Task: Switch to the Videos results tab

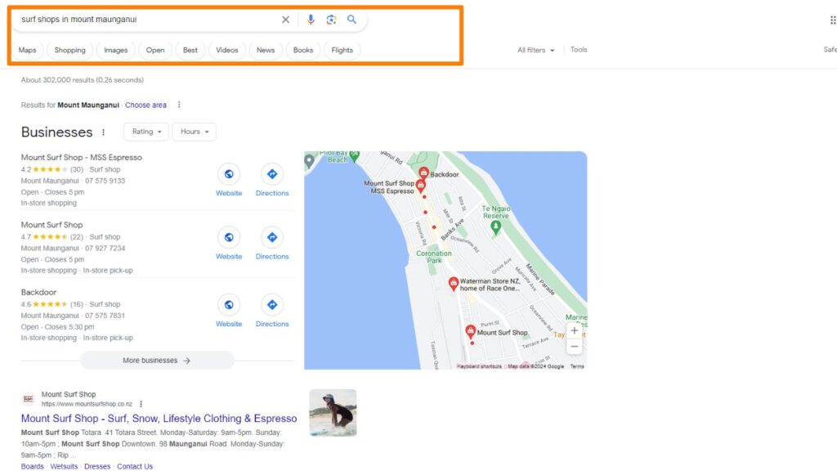Action: pos(227,50)
